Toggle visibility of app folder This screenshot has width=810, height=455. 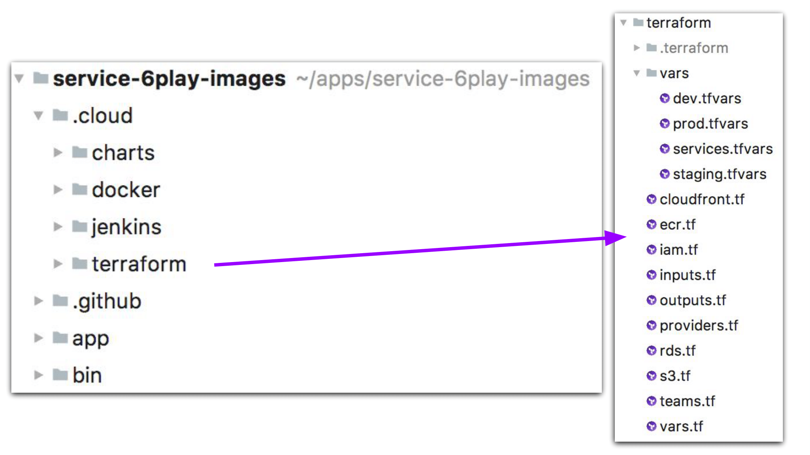(x=42, y=337)
